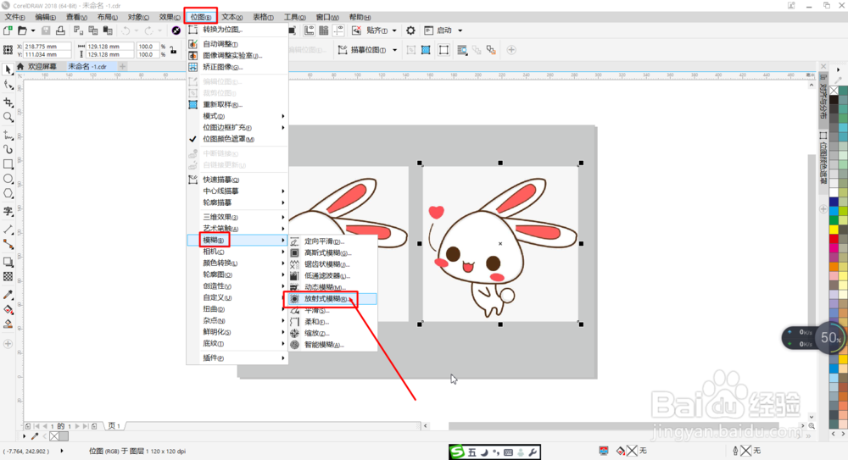Click the Show Grid icon
This screenshot has width=848, height=460.
(323, 30)
